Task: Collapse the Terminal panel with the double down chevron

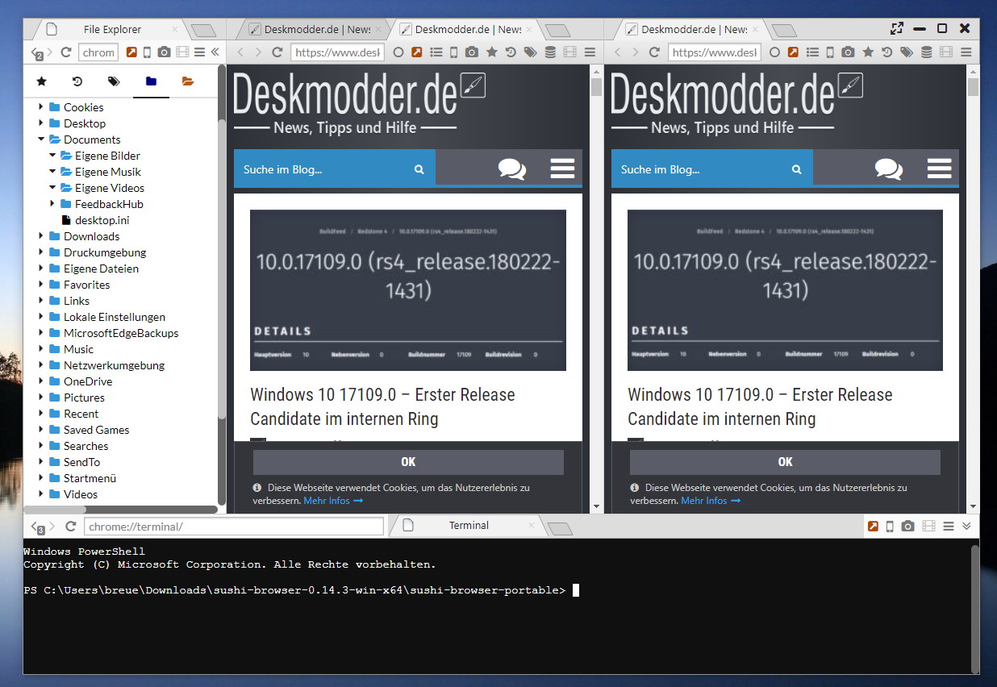Action: tap(966, 527)
